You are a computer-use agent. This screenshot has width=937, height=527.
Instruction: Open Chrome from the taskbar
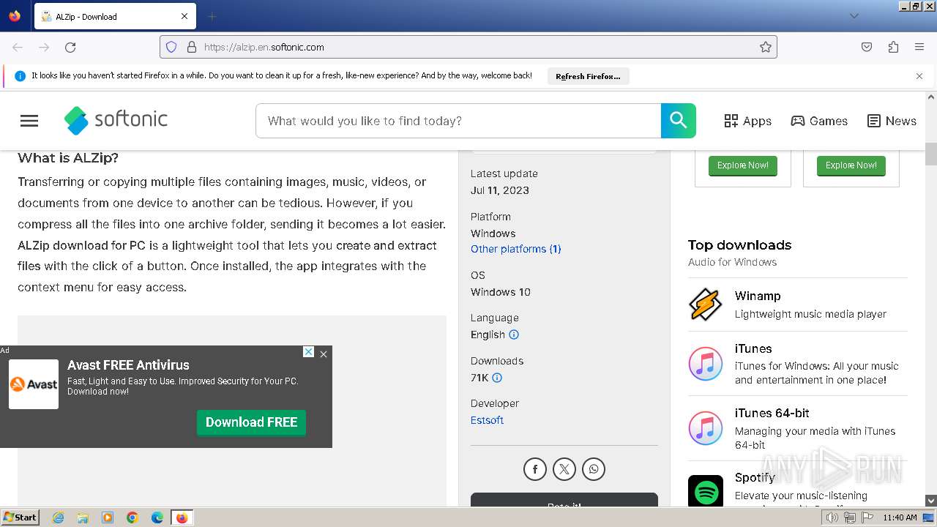click(132, 517)
